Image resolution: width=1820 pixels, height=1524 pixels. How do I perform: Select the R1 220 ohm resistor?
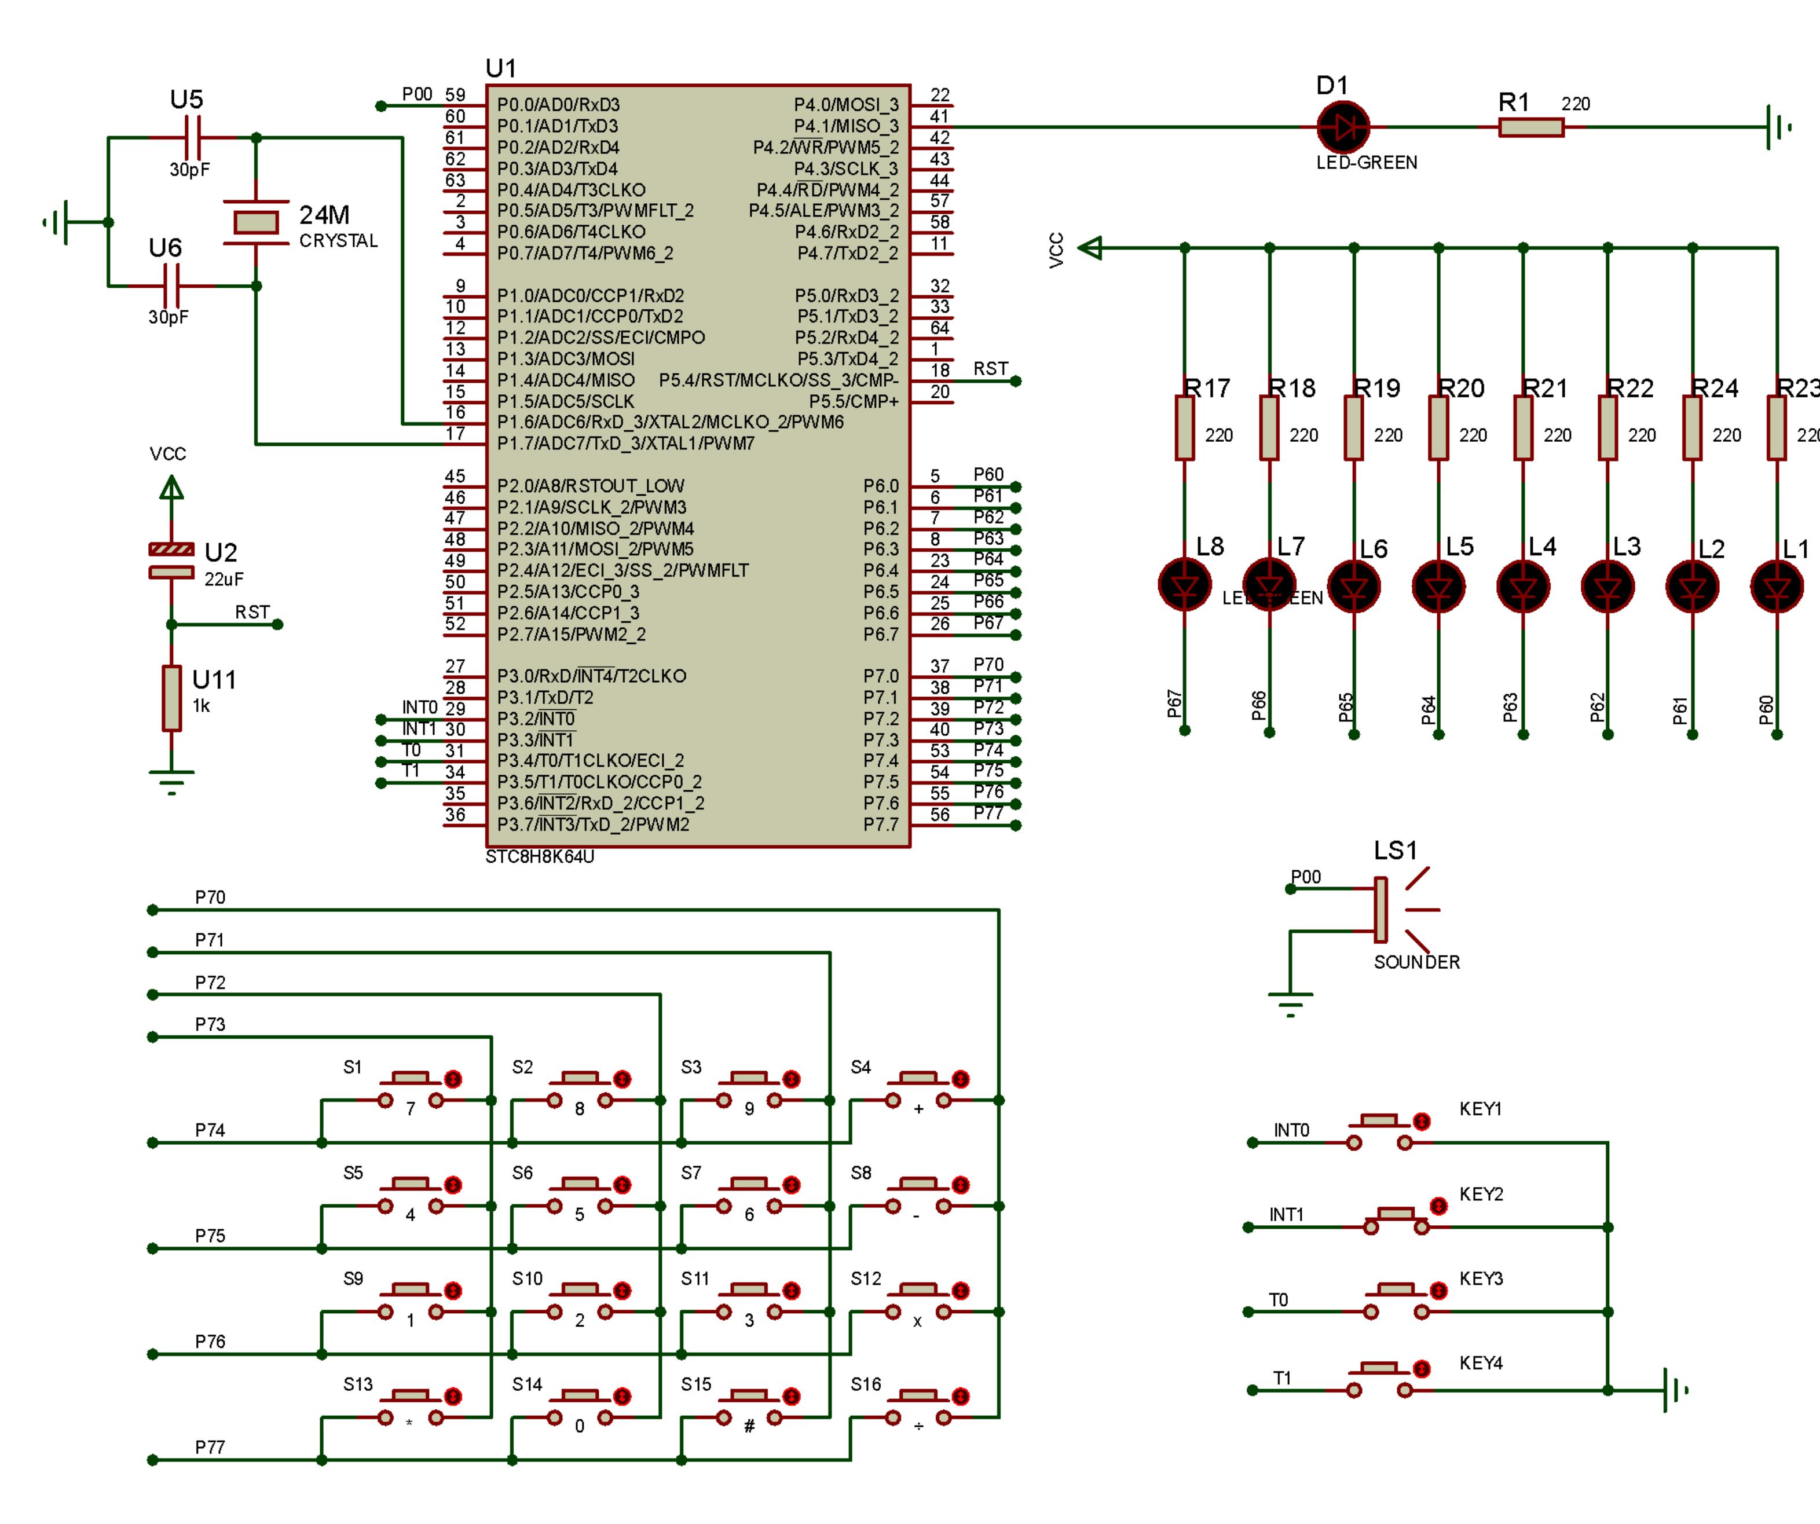click(x=1532, y=127)
